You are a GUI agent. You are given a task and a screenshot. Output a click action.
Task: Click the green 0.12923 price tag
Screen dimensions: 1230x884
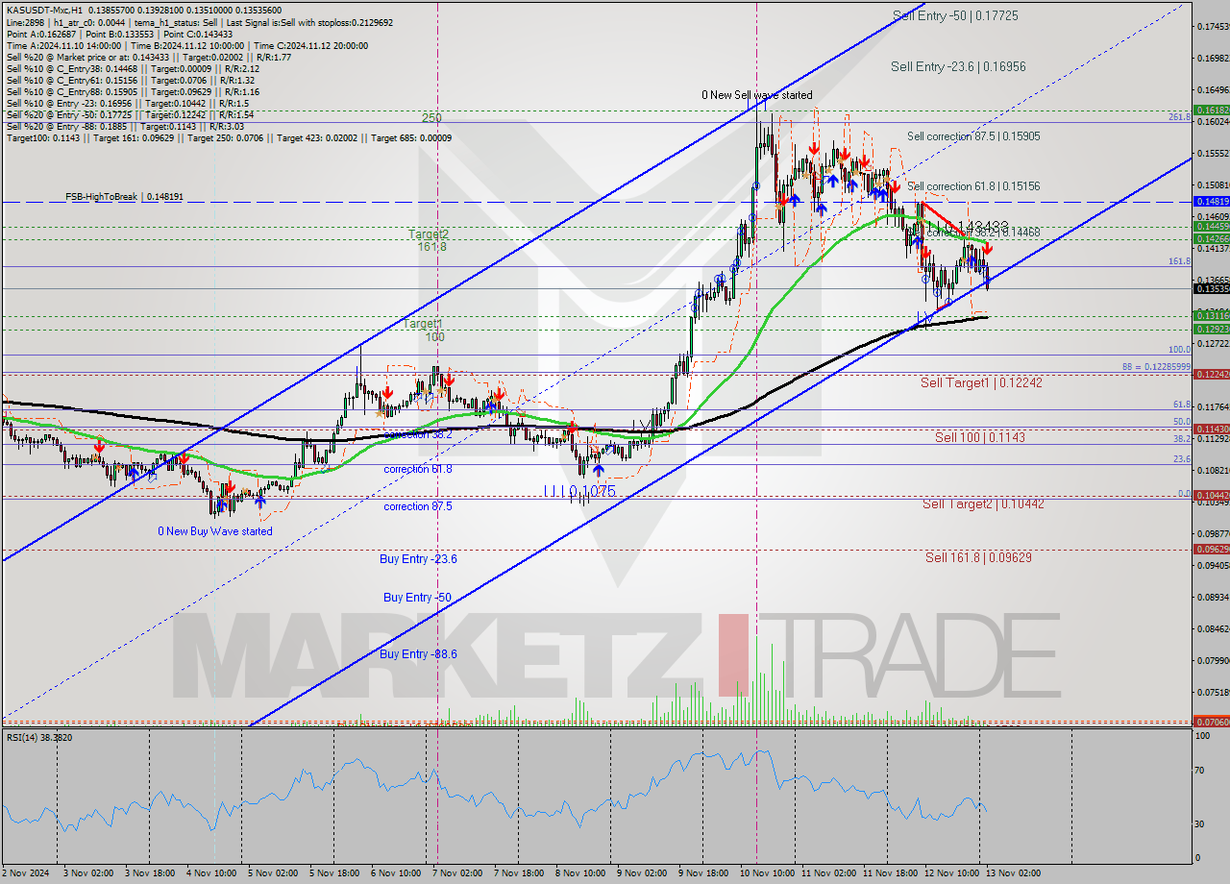[1211, 329]
